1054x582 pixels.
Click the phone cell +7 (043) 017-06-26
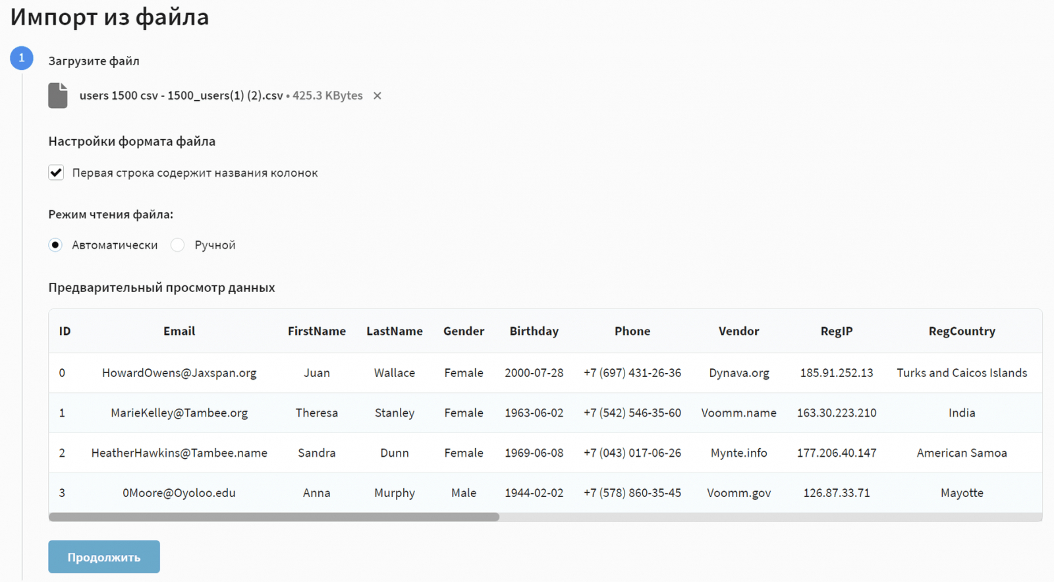pos(632,453)
